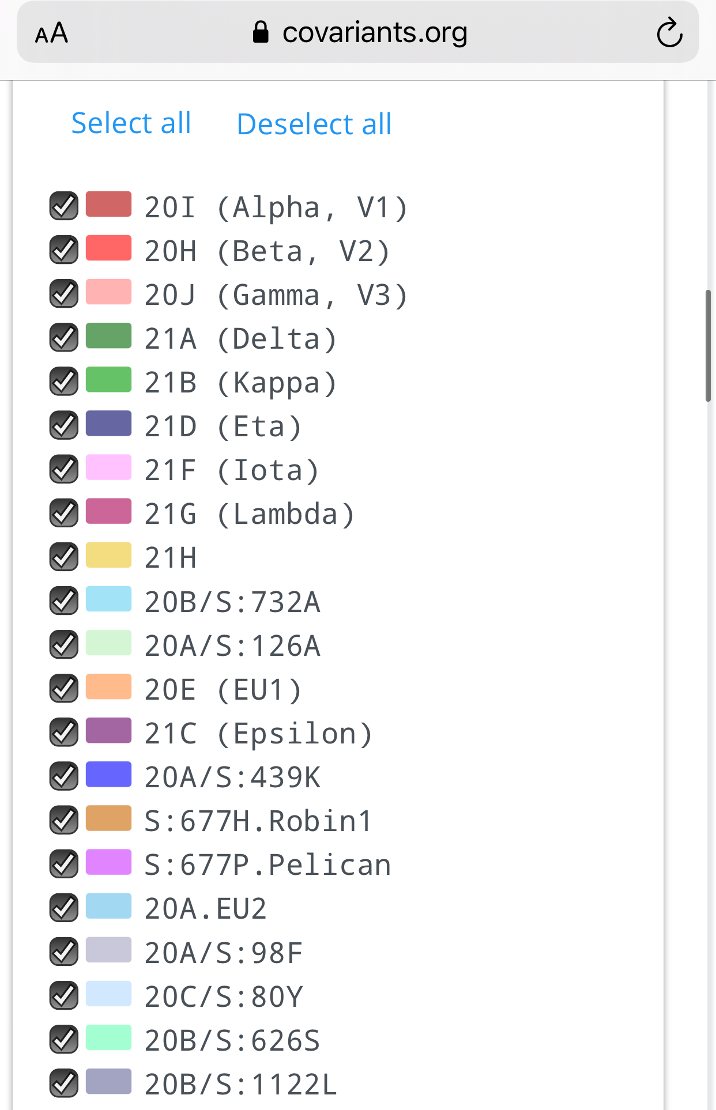Toggle the S:677P.Pelican checkbox
Image resolution: width=716 pixels, height=1110 pixels.
[64, 863]
